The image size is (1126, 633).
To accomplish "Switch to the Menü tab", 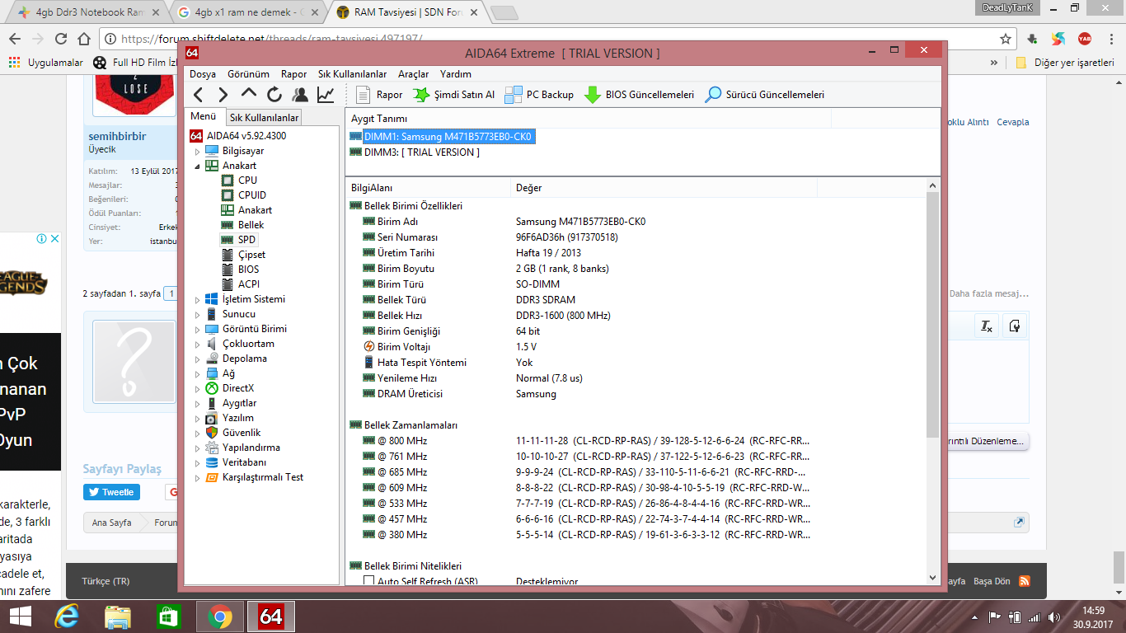I will click(x=203, y=117).
